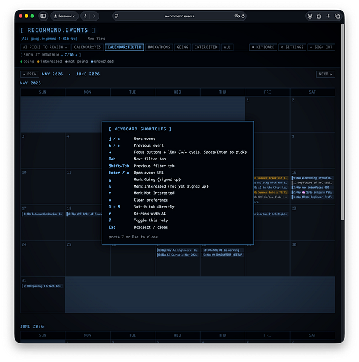The width and height of the screenshot is (359, 362).
Task: Open a new tab with plus icon
Action: [328, 16]
